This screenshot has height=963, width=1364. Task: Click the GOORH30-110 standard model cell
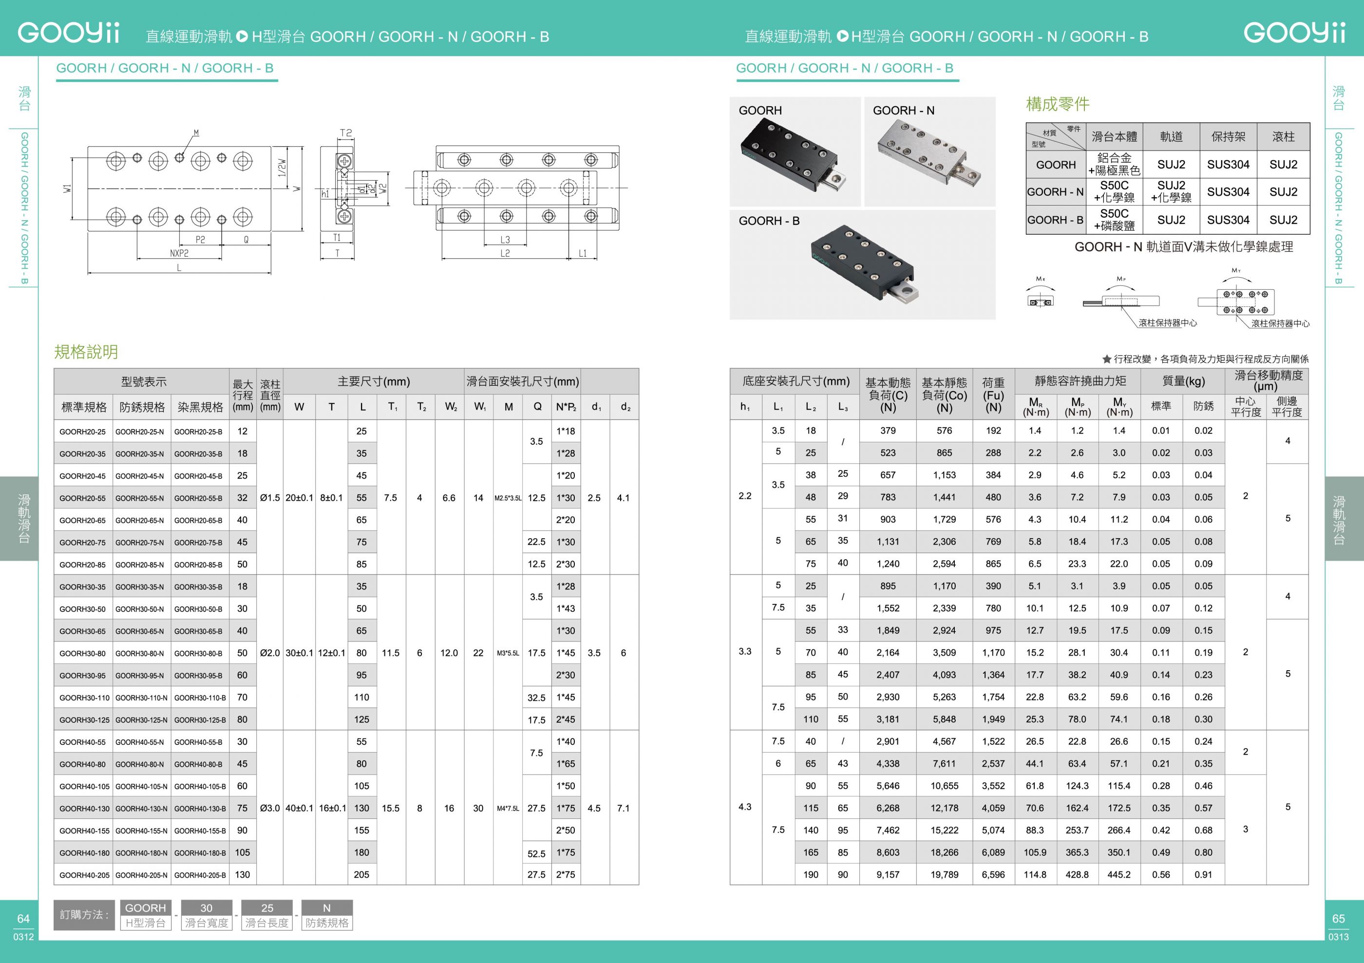point(83,698)
